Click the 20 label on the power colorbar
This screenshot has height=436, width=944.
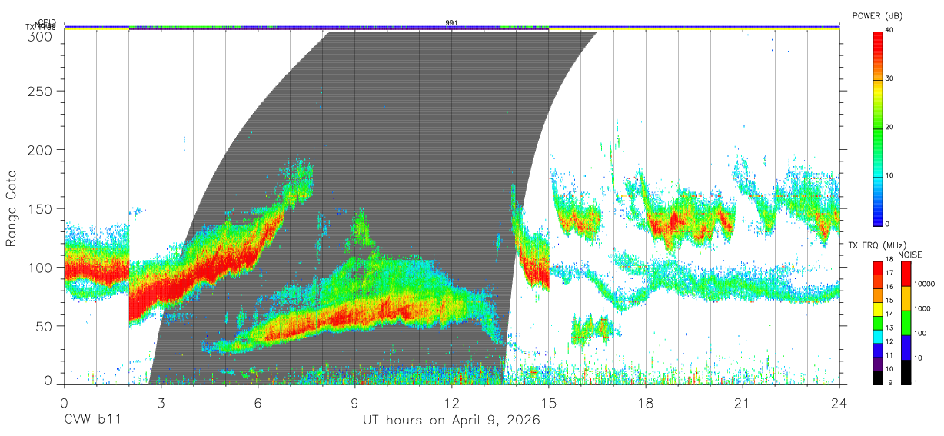(x=890, y=127)
